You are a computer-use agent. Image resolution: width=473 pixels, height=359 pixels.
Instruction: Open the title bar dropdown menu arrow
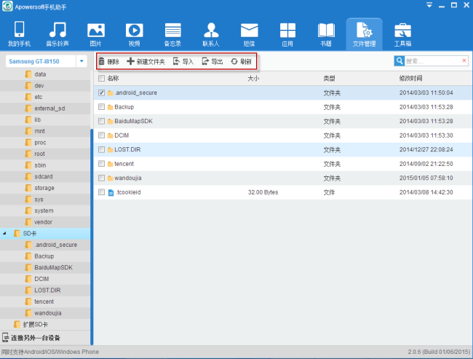pos(429,5)
